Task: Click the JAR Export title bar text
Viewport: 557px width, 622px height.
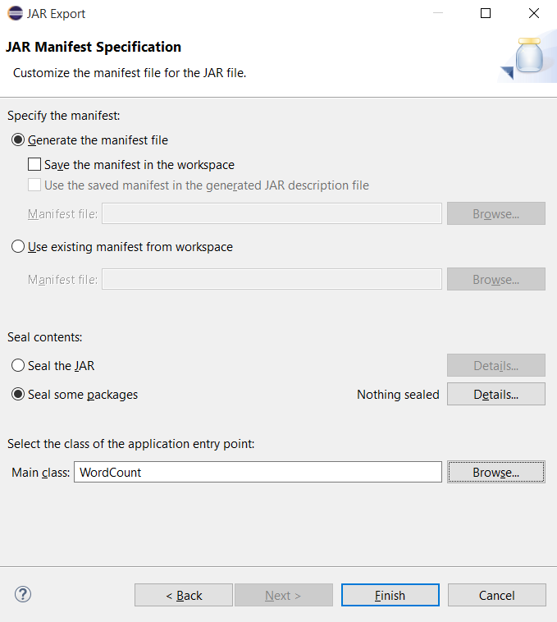Action: 56,14
